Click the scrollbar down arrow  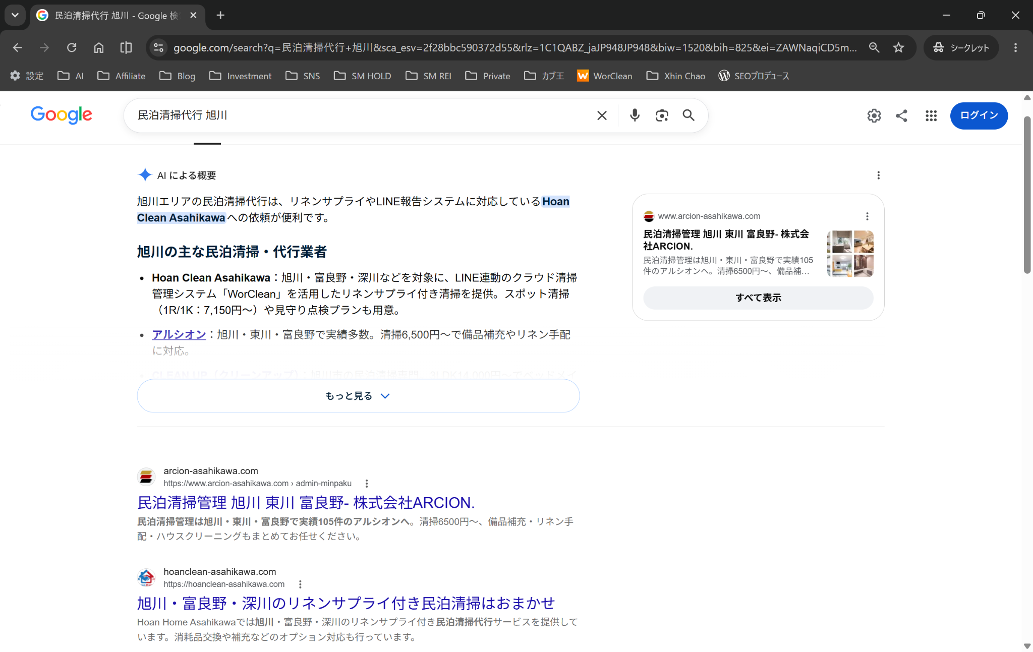click(x=1027, y=646)
